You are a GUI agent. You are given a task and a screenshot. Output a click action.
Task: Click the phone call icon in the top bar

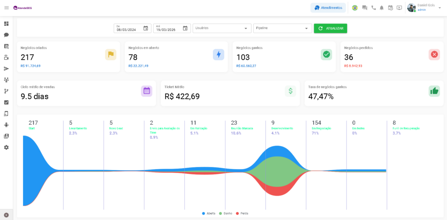click(x=373, y=8)
